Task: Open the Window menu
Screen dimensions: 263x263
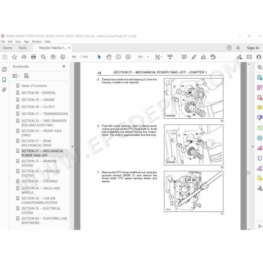Action: 37,41
